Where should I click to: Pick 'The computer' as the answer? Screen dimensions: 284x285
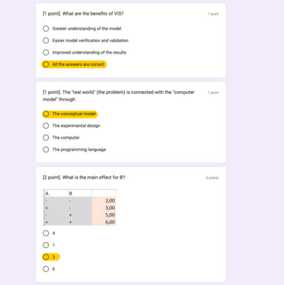[46, 137]
